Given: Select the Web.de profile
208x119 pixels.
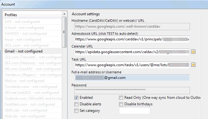Looking at the screenshot, I should tap(32, 116).
